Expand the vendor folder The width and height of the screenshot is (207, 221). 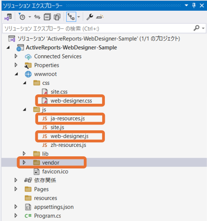tap(24, 162)
